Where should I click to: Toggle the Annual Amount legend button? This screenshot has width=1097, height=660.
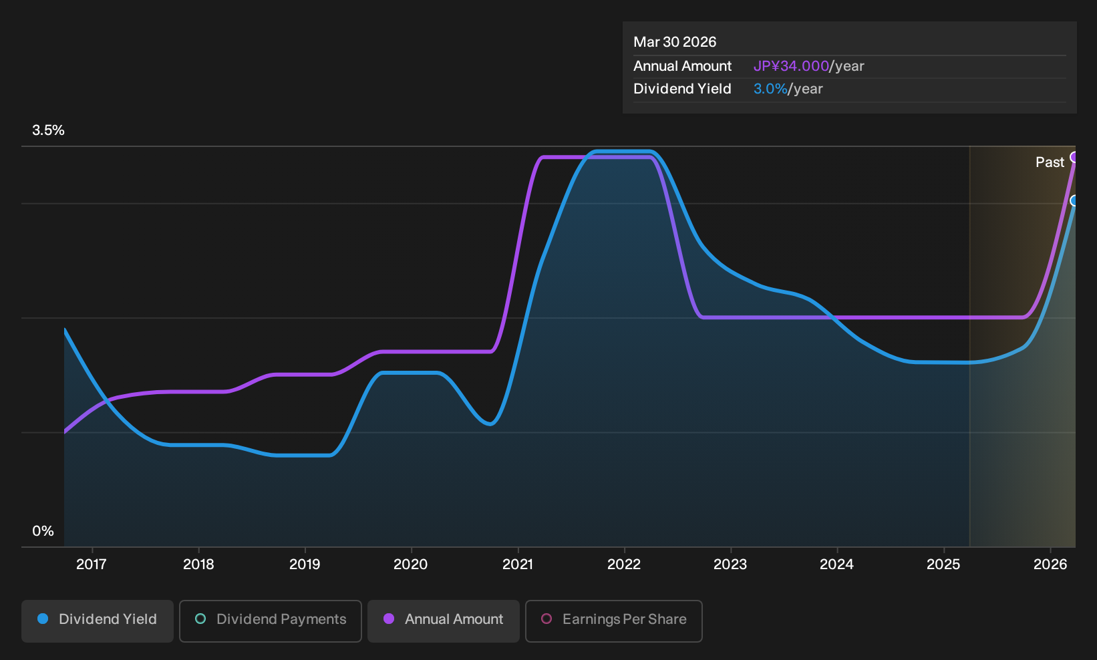(x=444, y=621)
